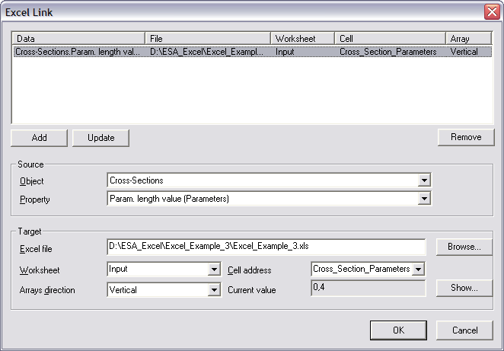Click Cross_Section_Parameters in Cell address box

(x=362, y=269)
